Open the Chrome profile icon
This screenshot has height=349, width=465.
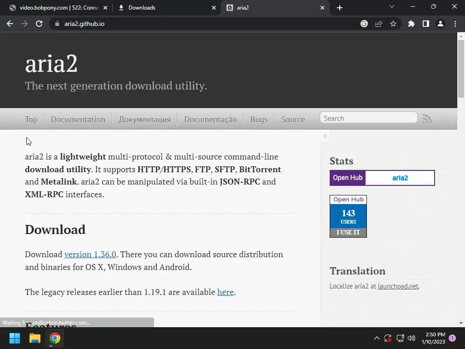[x=440, y=24]
